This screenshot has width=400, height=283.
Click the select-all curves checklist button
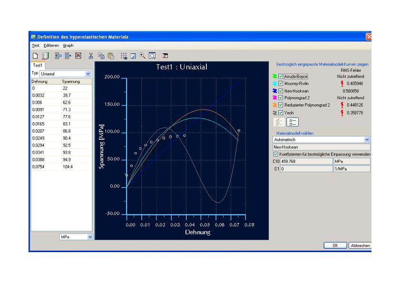[279, 122]
